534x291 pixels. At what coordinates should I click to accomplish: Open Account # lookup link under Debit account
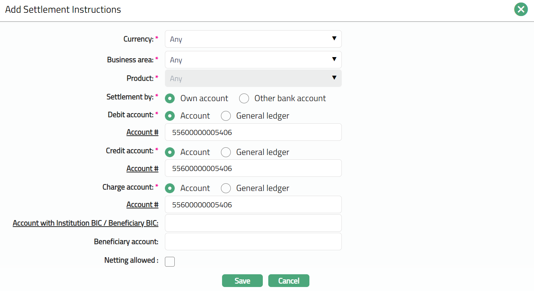(x=142, y=132)
